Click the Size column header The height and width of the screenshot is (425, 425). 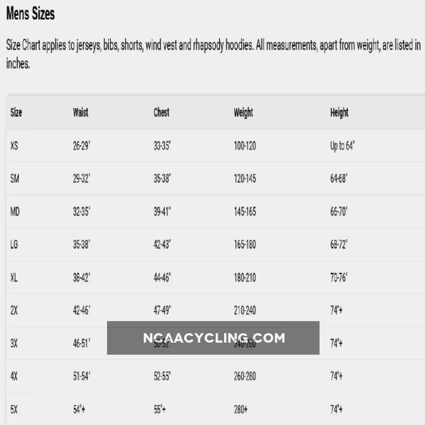click(16, 112)
